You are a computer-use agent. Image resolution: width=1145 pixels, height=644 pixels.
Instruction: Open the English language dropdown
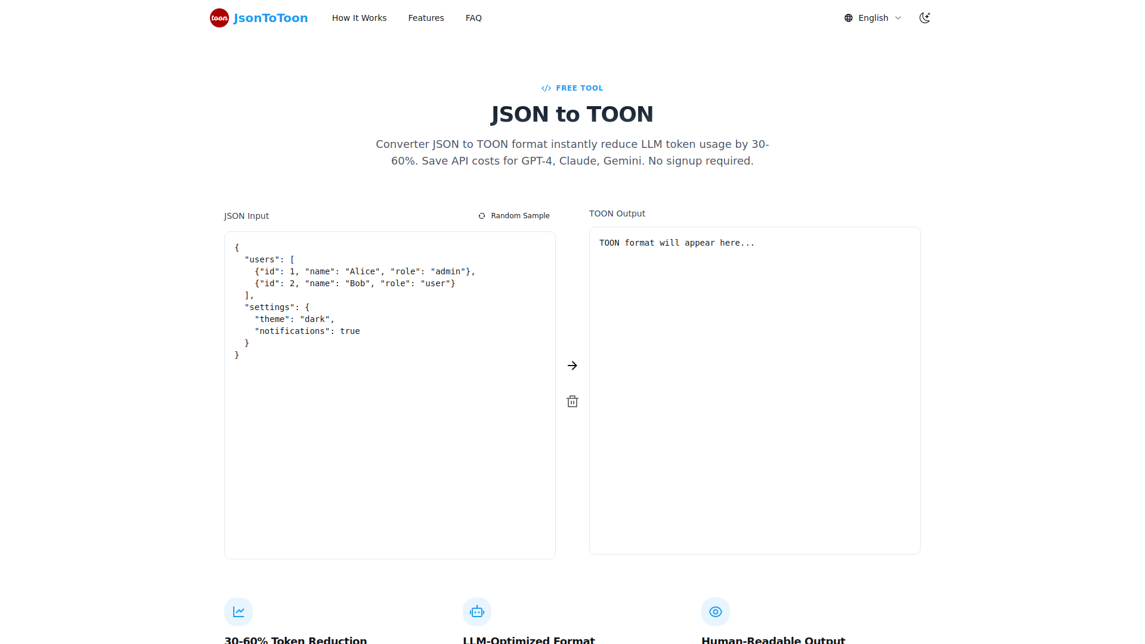tap(873, 18)
